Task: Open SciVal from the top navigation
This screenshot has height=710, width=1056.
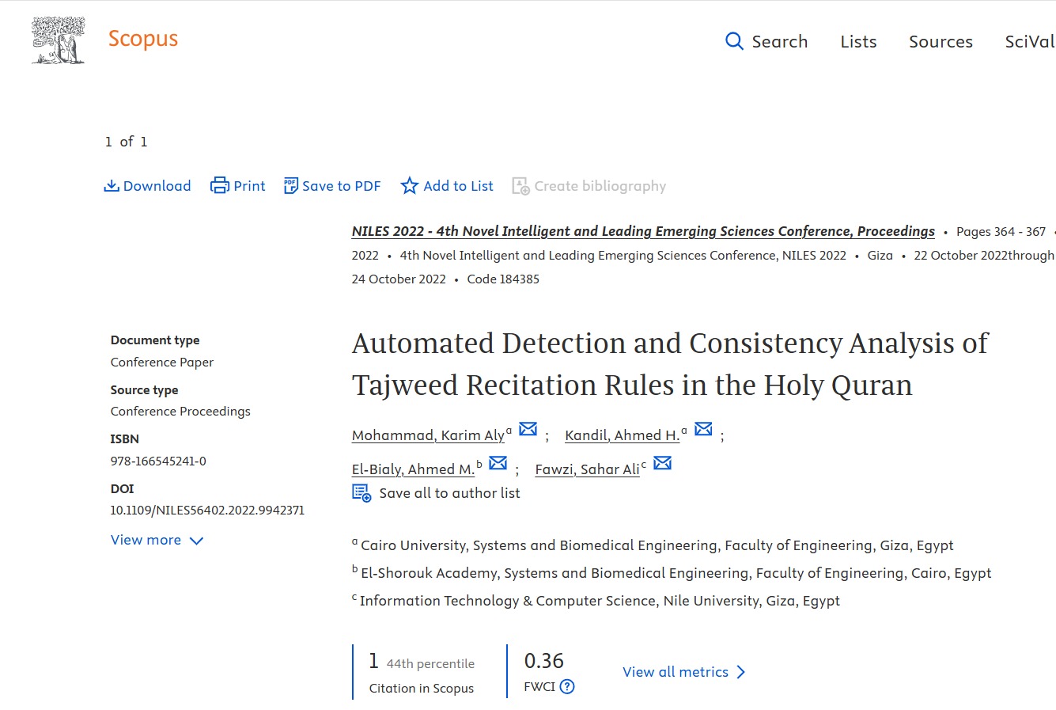Action: (1029, 42)
